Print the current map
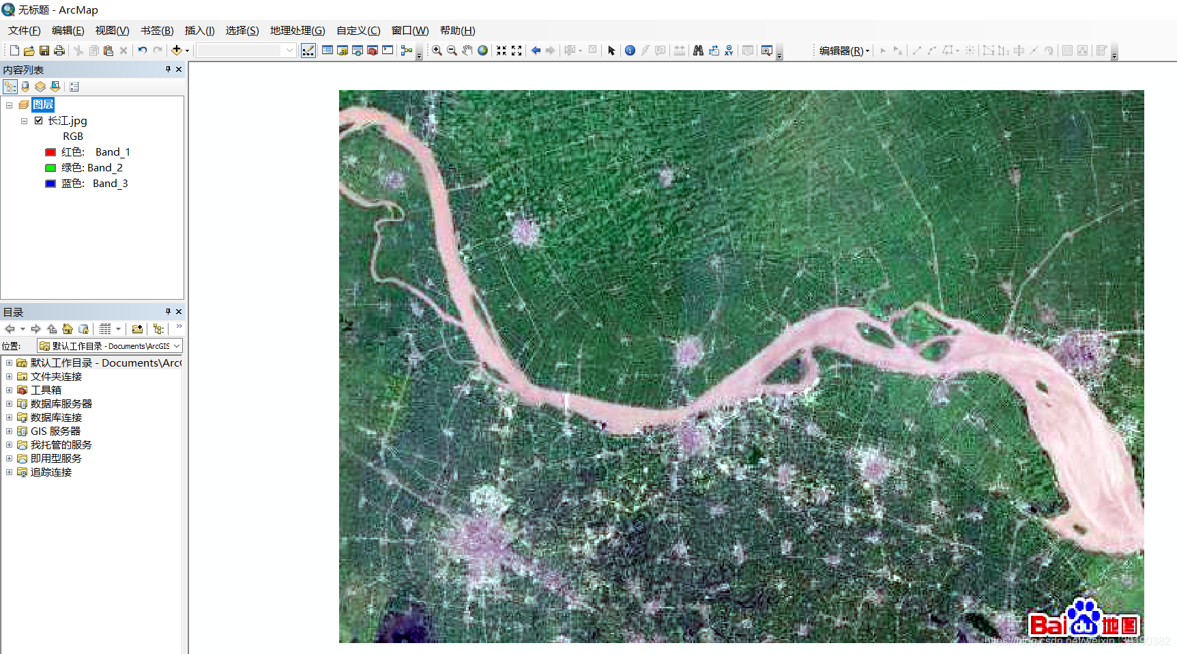This screenshot has width=1177, height=654. coord(59,51)
